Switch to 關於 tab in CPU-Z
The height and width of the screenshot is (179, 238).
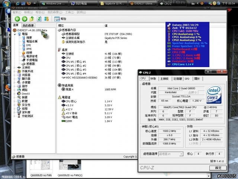point(197,79)
